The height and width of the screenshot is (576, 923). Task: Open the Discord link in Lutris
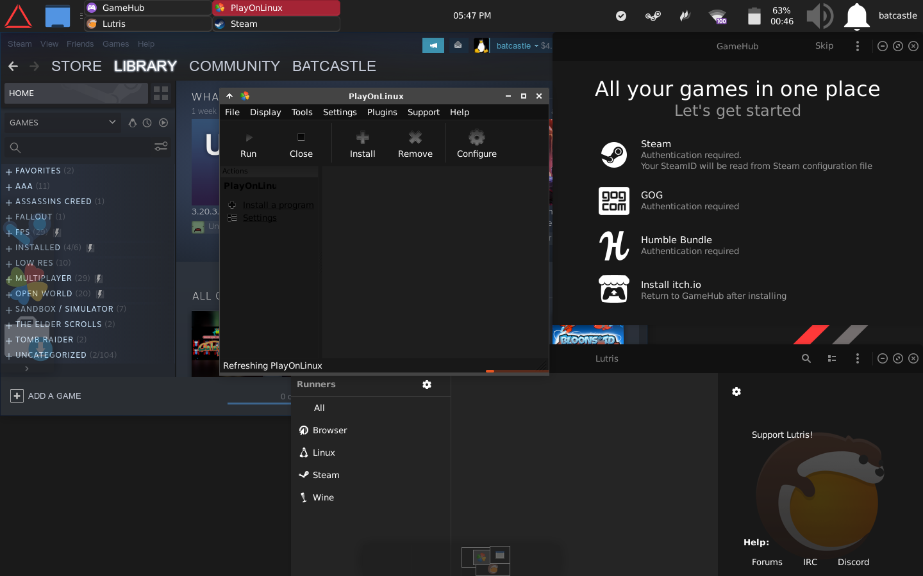pos(854,562)
